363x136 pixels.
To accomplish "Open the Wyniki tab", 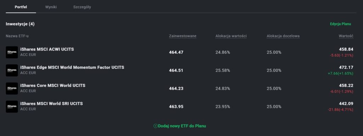I will coord(51,7).
